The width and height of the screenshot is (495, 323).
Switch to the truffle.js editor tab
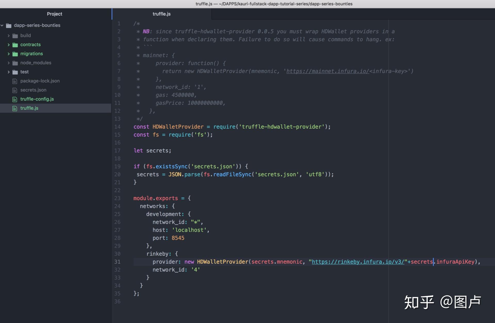[162, 14]
